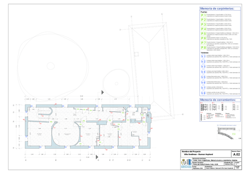Select the V.6 window tag in legend
This screenshot has width=246, height=174.
pyautogui.click(x=203, y=82)
